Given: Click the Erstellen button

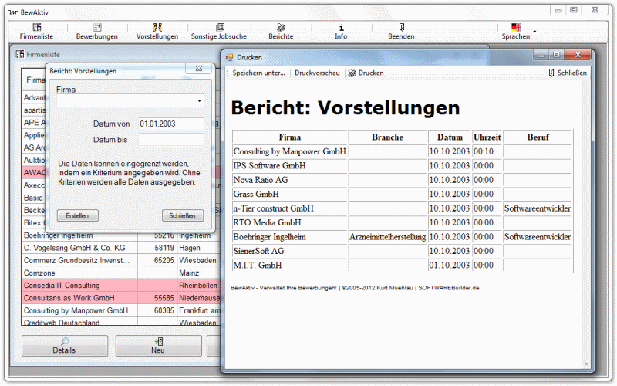Looking at the screenshot, I should (x=78, y=215).
